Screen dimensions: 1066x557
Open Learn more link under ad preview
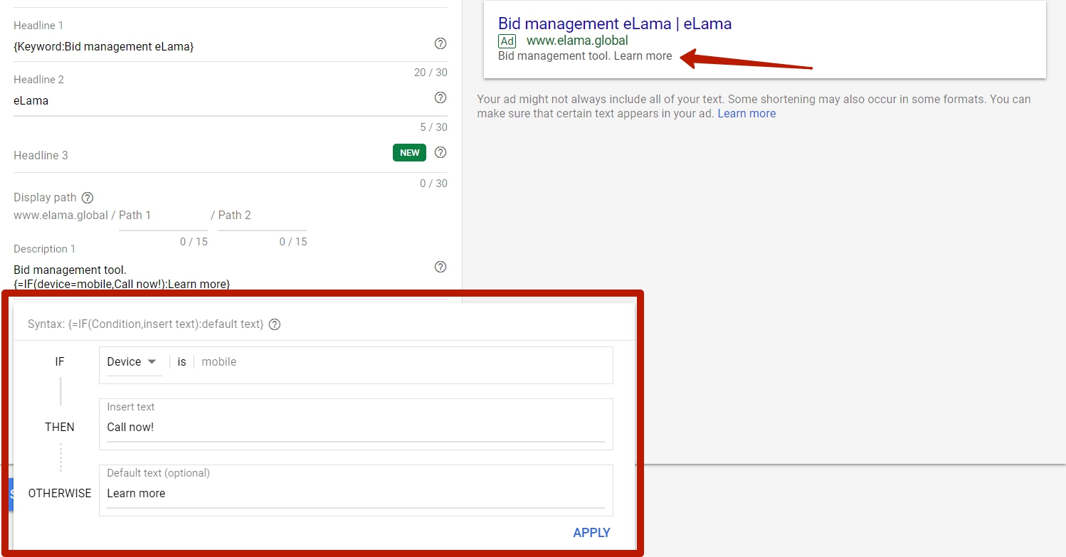click(x=746, y=114)
